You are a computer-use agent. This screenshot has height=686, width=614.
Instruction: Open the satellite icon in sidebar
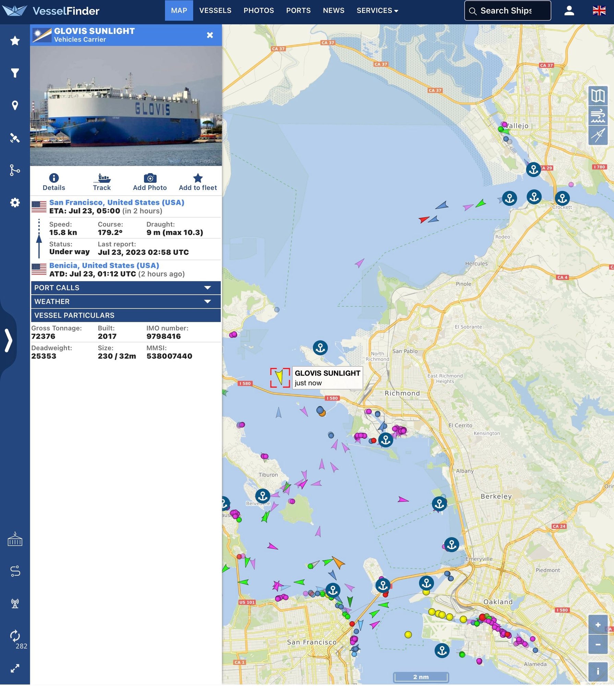[x=15, y=138]
